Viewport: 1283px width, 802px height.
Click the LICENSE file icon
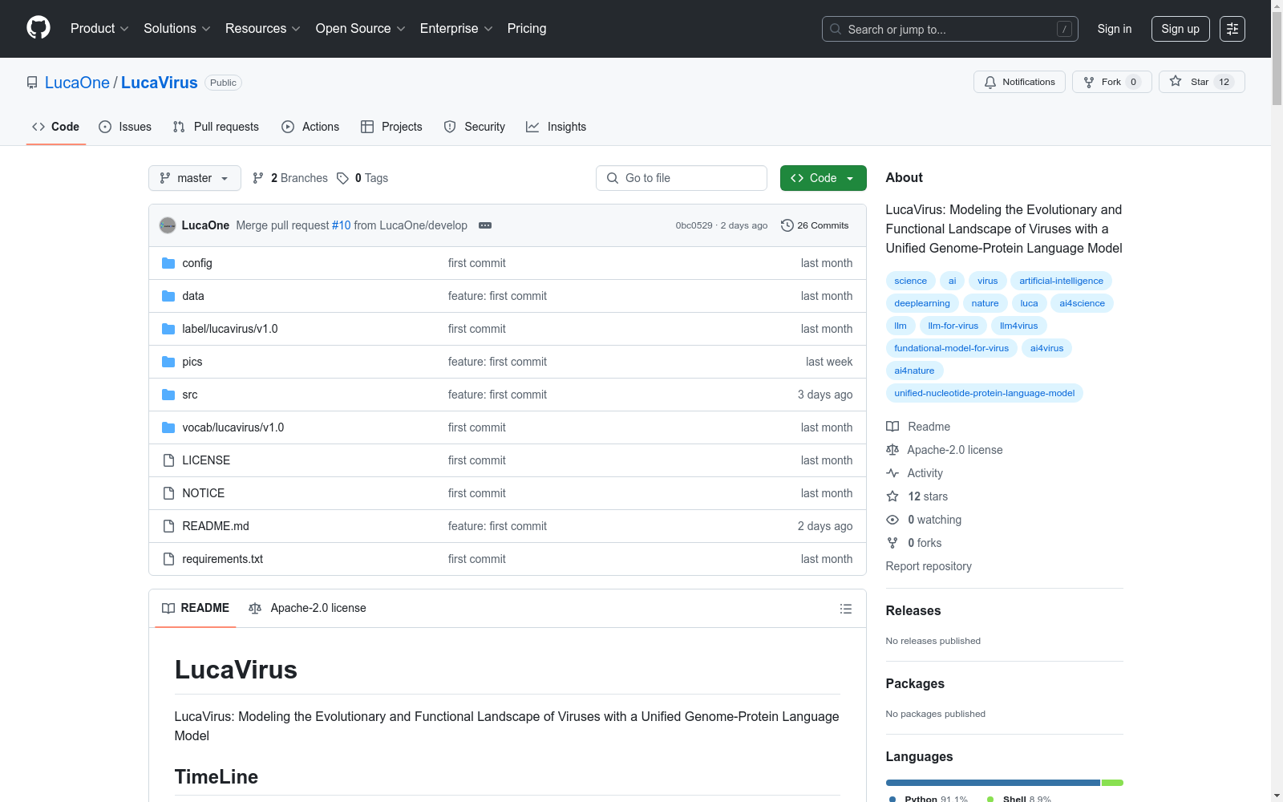click(168, 460)
